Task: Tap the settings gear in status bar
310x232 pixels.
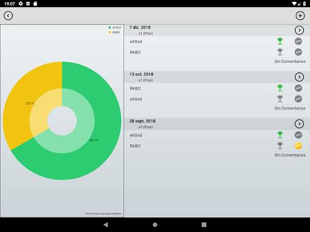Action: coord(21,4)
